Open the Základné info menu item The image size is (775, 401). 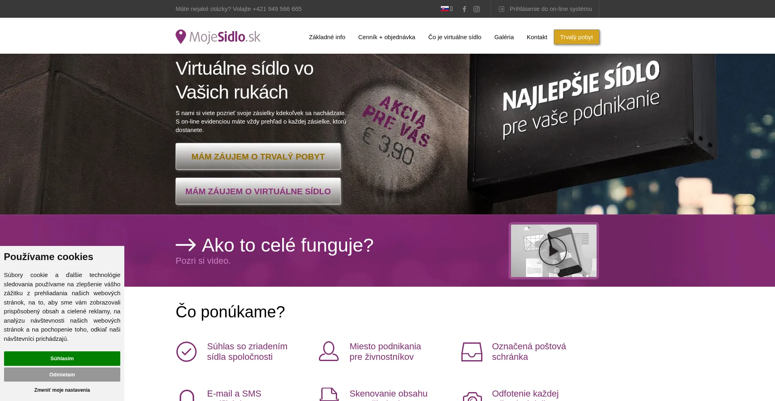pos(327,37)
